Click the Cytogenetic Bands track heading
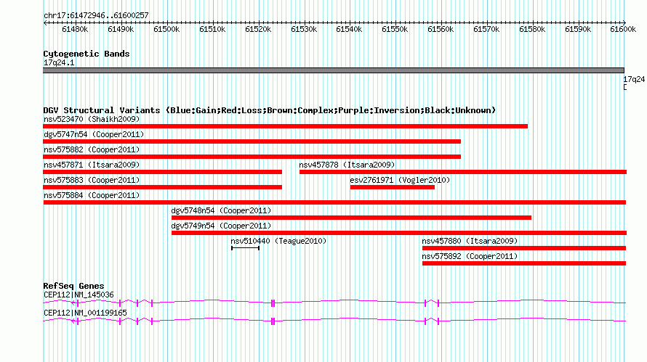 87,54
